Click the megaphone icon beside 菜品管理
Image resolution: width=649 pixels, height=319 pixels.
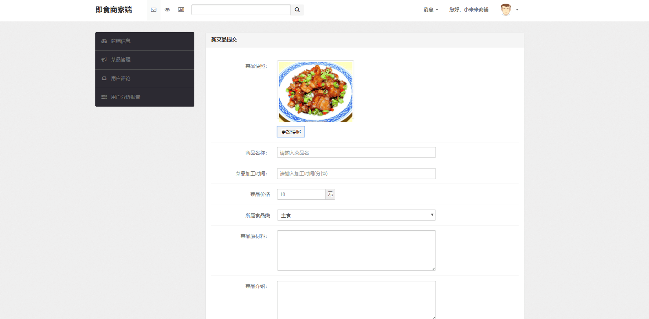pos(104,60)
